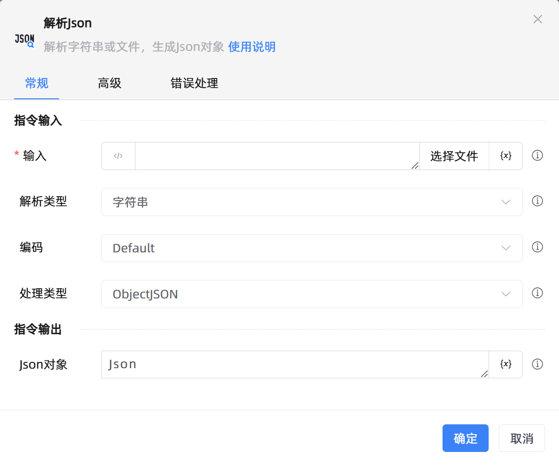Screen dimensions: 559x466
Task: Click the 选择文件 button
Action: [x=454, y=156]
